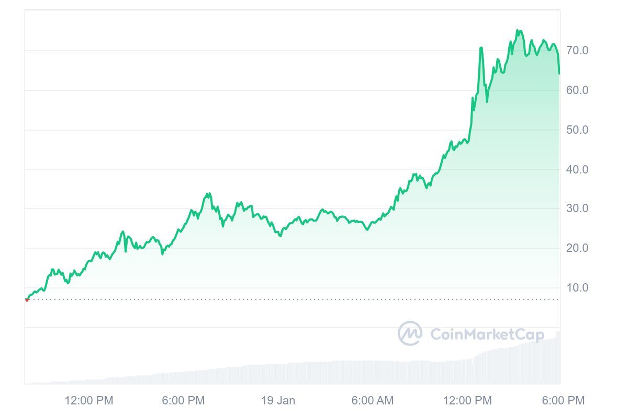Click the 6:00 PM label before 19 Jan
Screen dimensions: 628x418
[183, 401]
